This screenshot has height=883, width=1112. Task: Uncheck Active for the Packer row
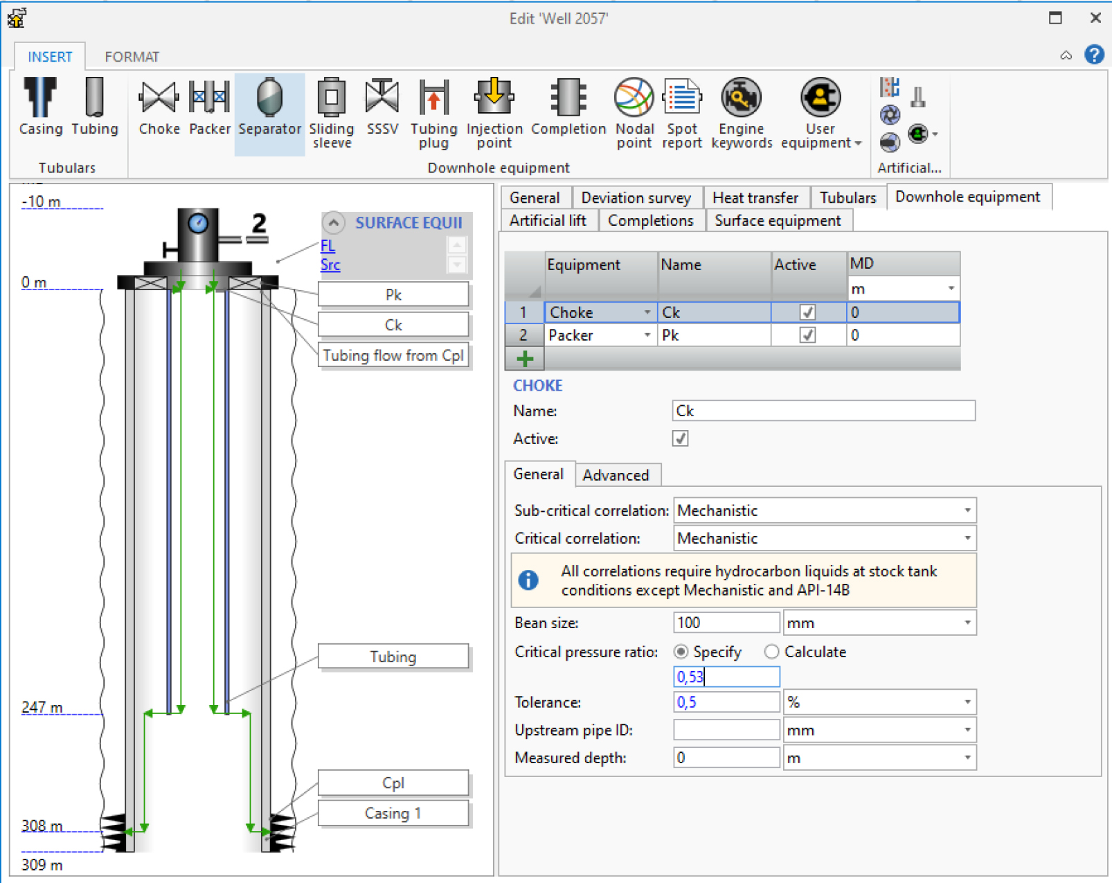[x=807, y=335]
